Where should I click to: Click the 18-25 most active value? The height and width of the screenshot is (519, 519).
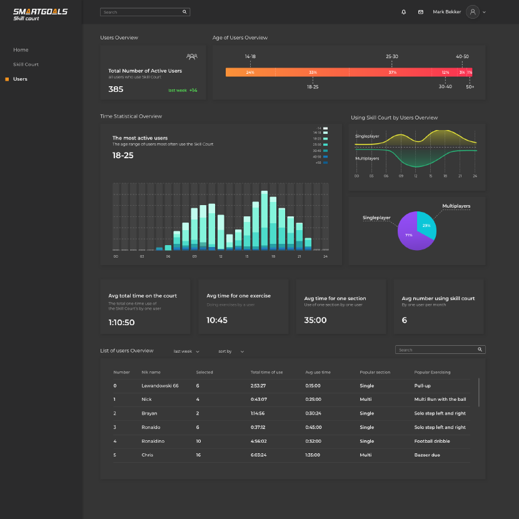point(123,155)
